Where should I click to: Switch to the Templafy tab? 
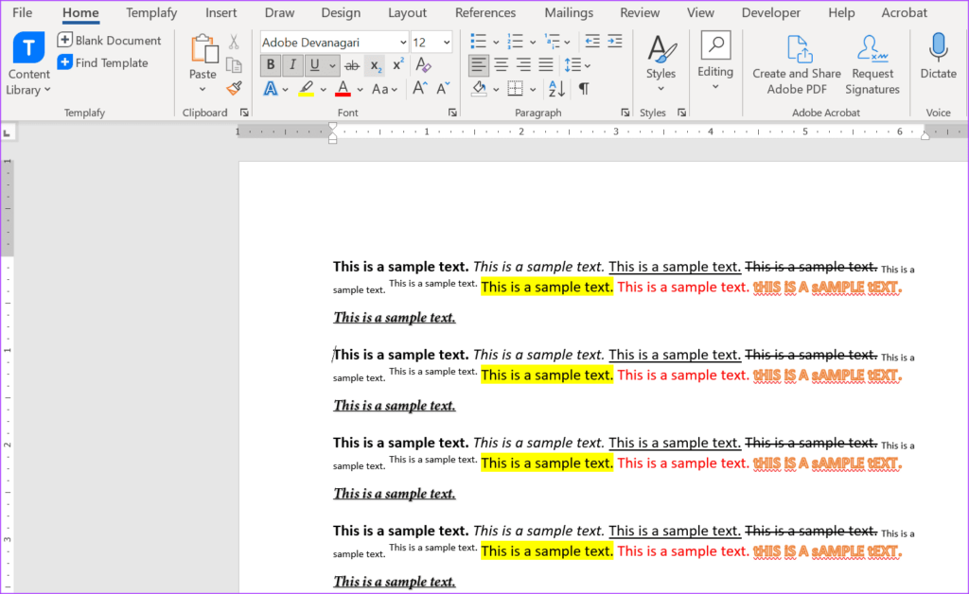pyautogui.click(x=151, y=12)
